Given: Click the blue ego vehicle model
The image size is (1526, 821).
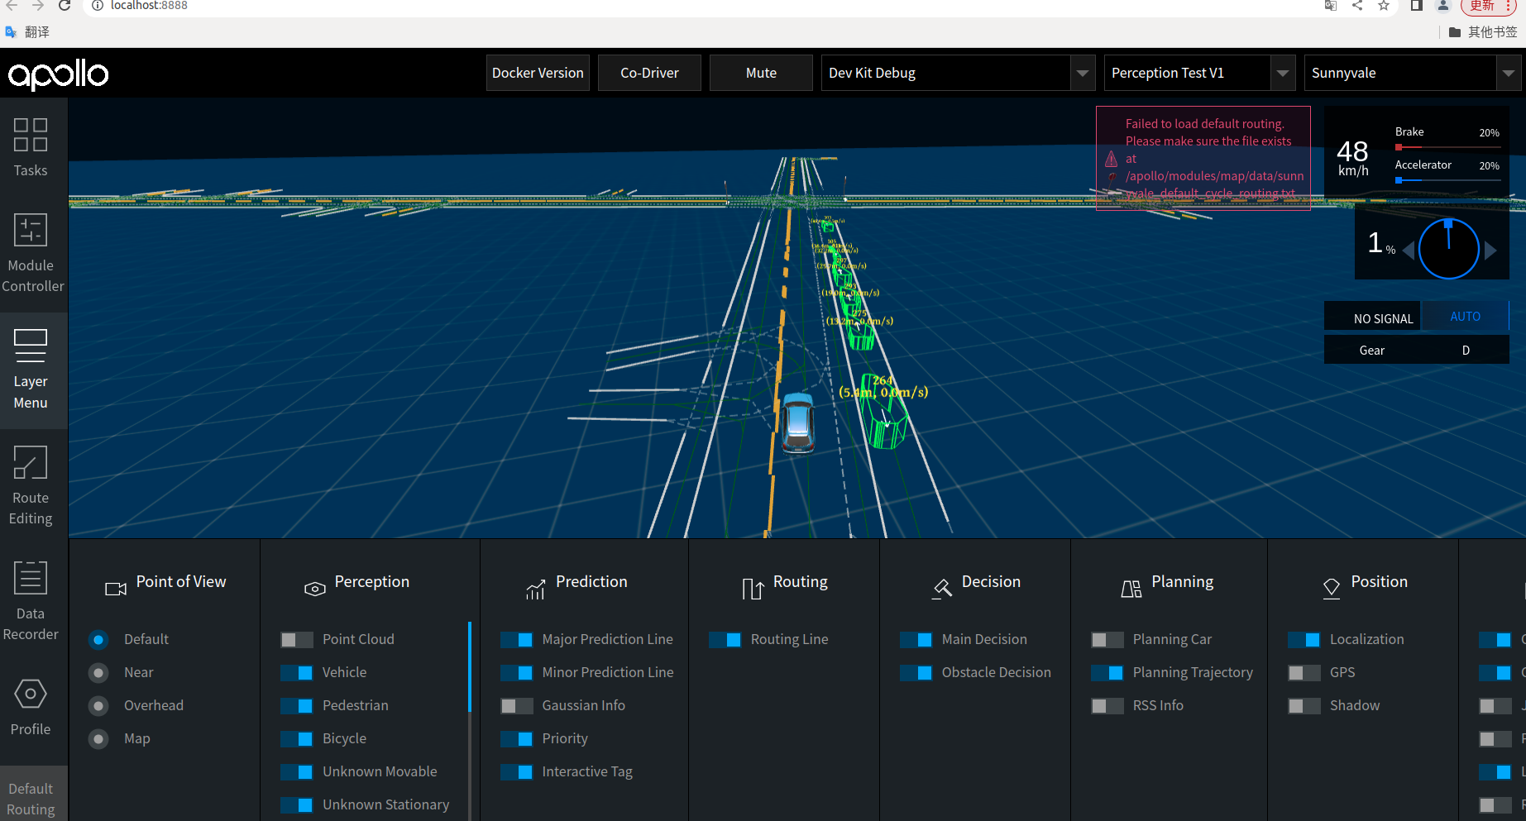Looking at the screenshot, I should tap(798, 422).
